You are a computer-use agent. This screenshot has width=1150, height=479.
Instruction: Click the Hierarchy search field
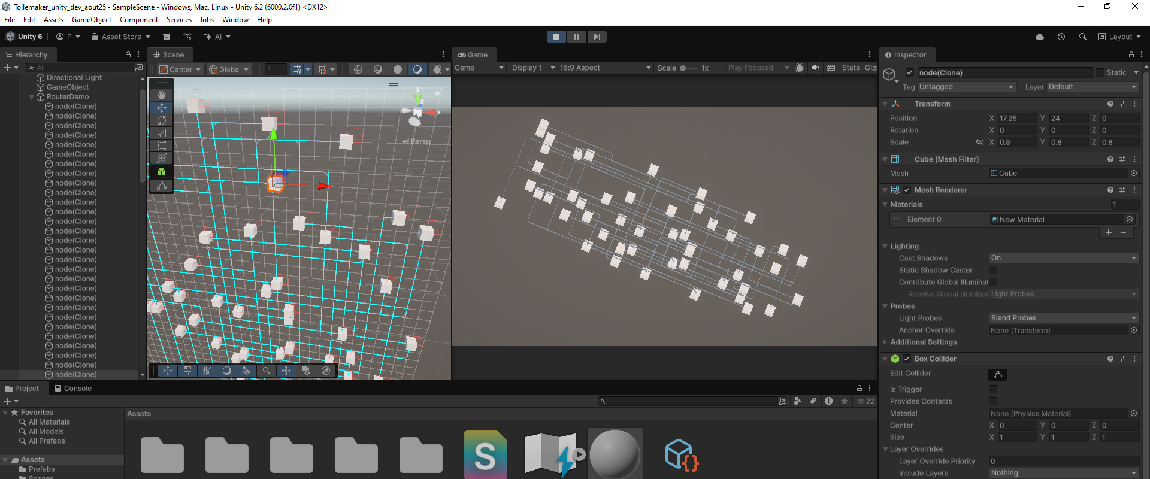(x=81, y=68)
